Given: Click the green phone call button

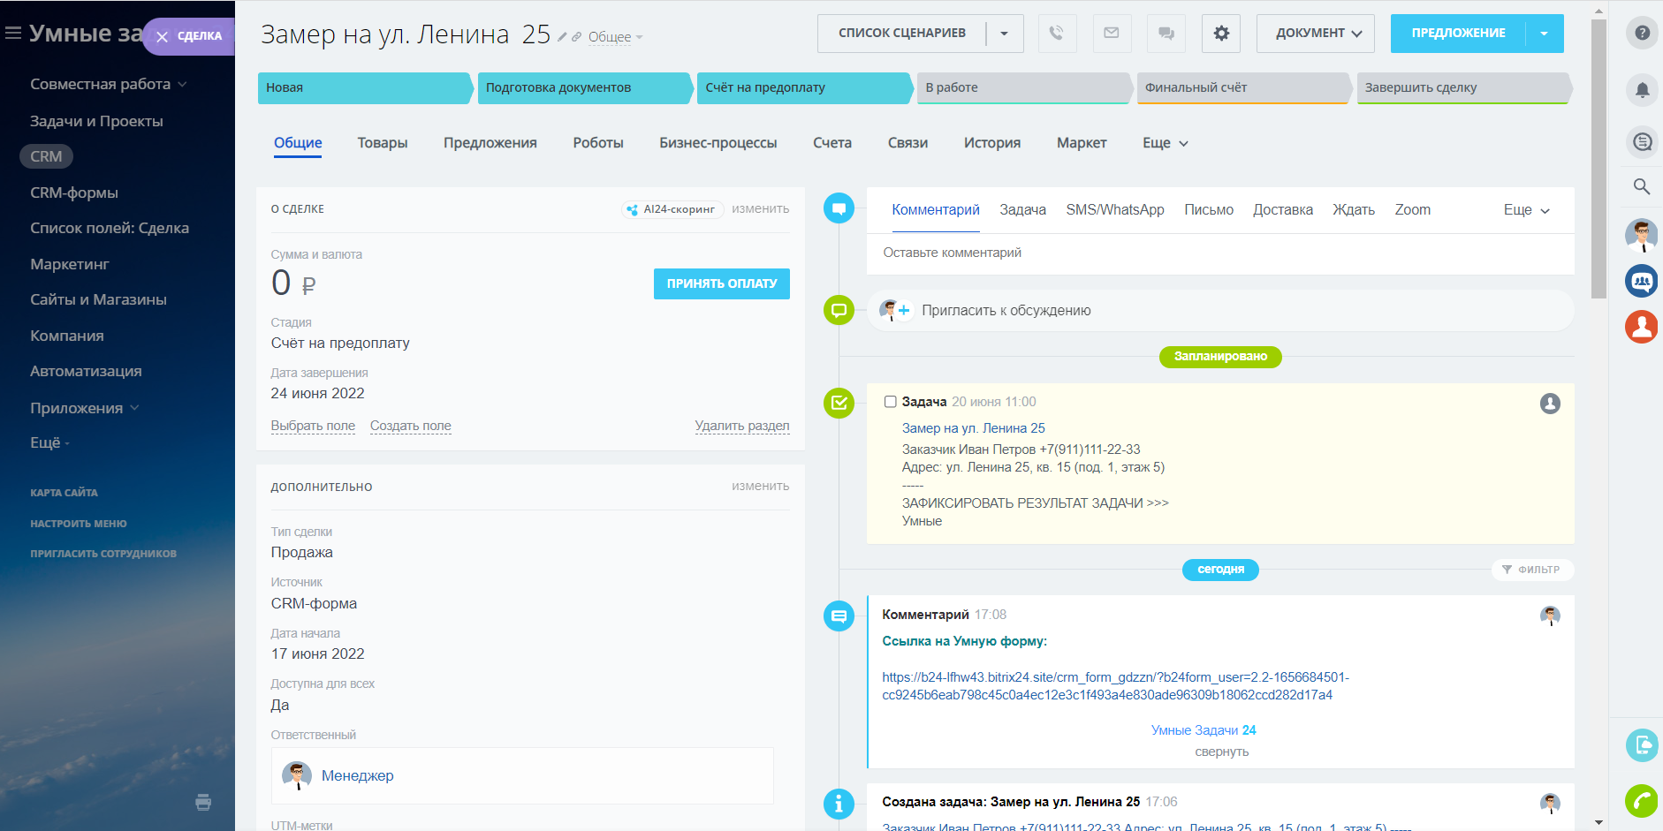Looking at the screenshot, I should tap(1642, 801).
